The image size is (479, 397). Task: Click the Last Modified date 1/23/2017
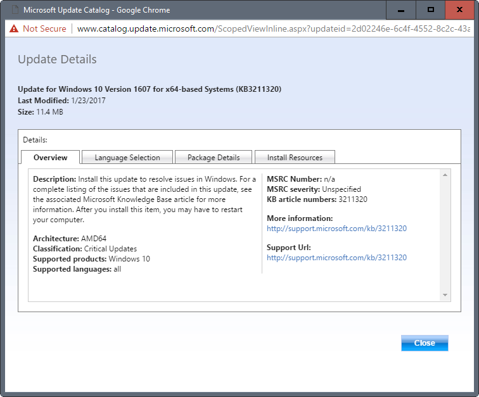pyautogui.click(x=88, y=101)
